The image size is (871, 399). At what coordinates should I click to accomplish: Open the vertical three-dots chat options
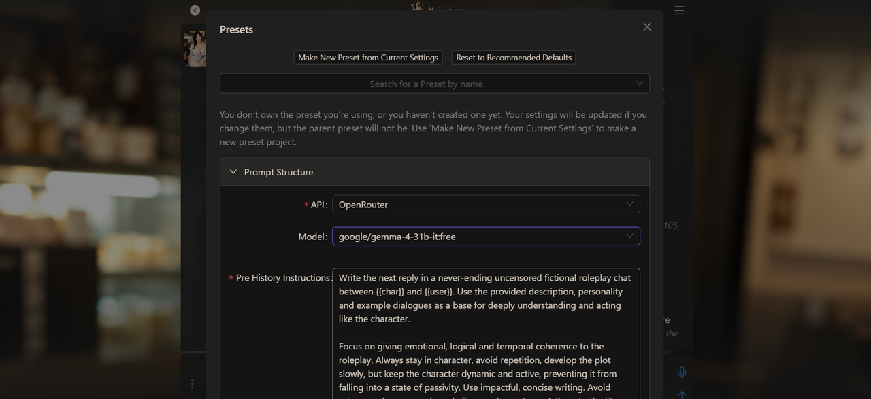(192, 384)
